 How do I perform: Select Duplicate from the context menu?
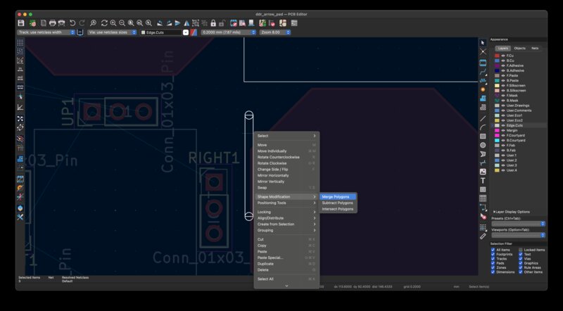click(x=265, y=264)
